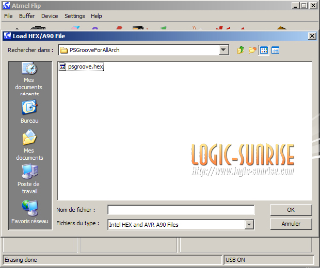Open Poste de travail shortcut
The image size is (320, 268).
29,179
